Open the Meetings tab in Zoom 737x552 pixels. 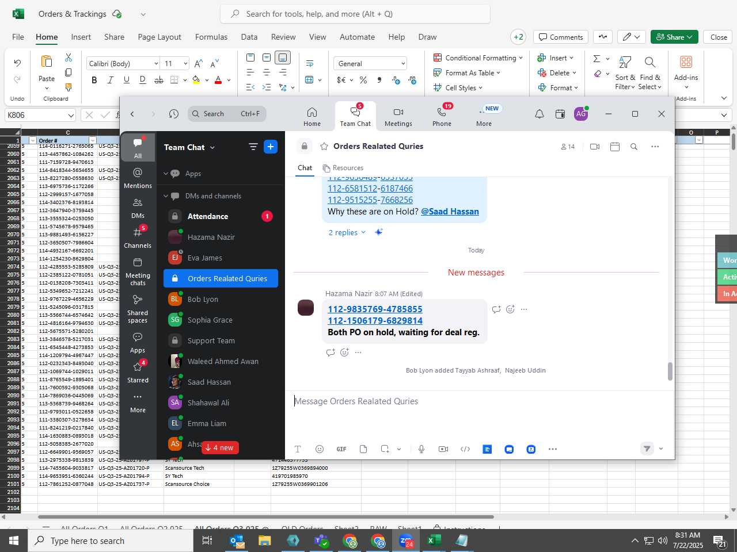coord(398,117)
